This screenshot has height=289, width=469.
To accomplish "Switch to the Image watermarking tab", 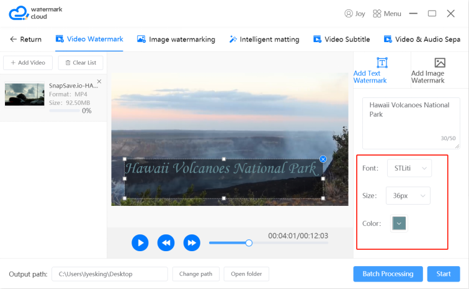I will click(x=176, y=39).
